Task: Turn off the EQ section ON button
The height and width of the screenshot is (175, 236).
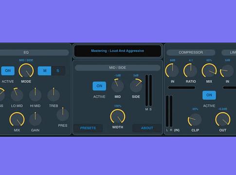Action: pos(8,71)
